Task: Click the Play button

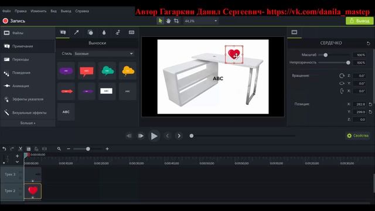Action: point(154,136)
